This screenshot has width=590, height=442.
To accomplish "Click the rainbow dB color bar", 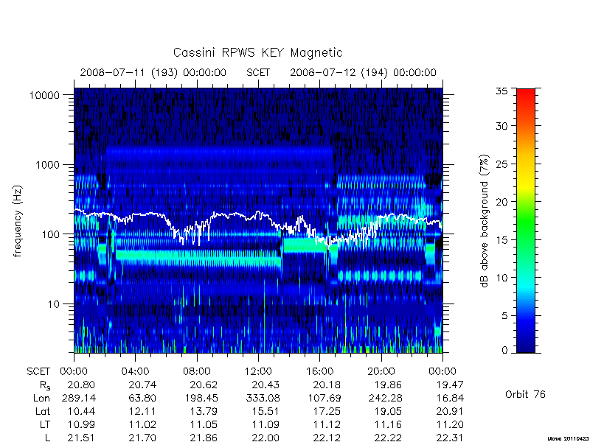I will click(x=526, y=220).
